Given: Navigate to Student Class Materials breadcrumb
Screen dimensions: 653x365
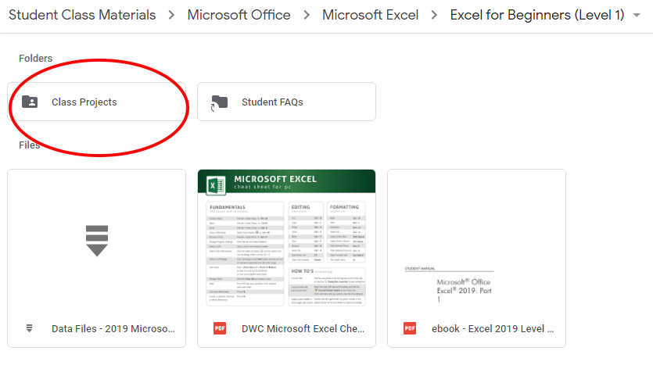Looking at the screenshot, I should (82, 15).
